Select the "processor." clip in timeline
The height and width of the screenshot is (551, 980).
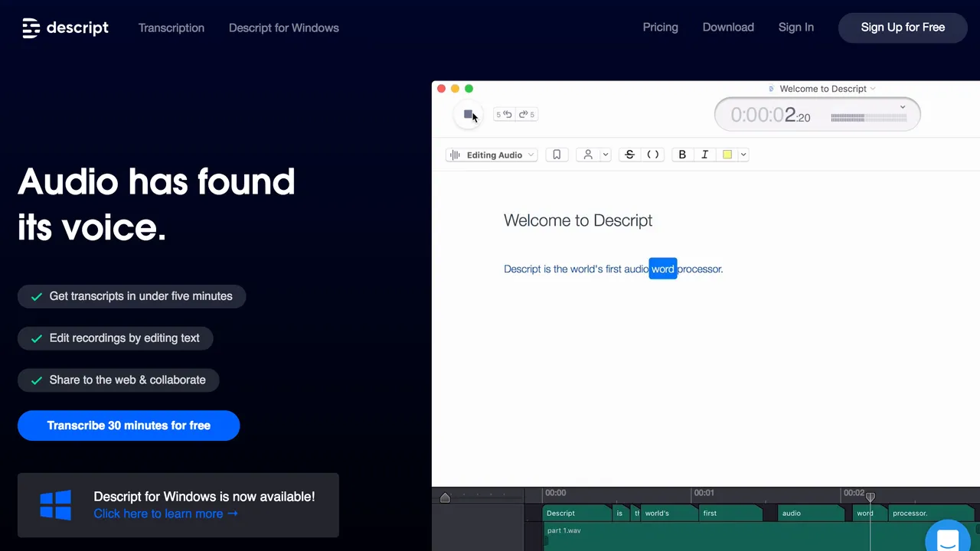pyautogui.click(x=931, y=513)
